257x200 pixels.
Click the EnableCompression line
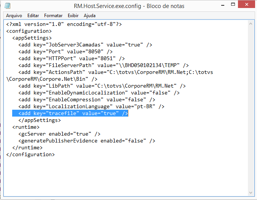(87, 100)
